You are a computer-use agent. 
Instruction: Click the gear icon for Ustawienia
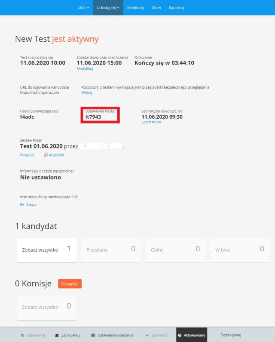click(22, 335)
